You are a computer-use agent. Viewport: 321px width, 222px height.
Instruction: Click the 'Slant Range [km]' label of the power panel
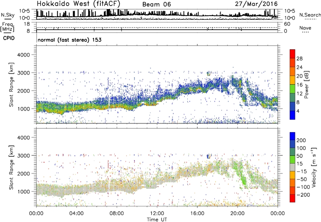pos(11,85)
